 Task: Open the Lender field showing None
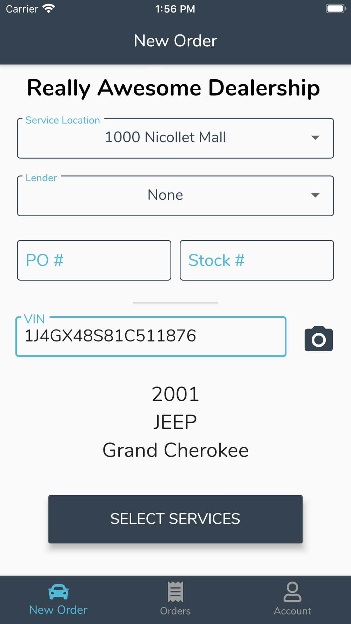click(x=175, y=195)
